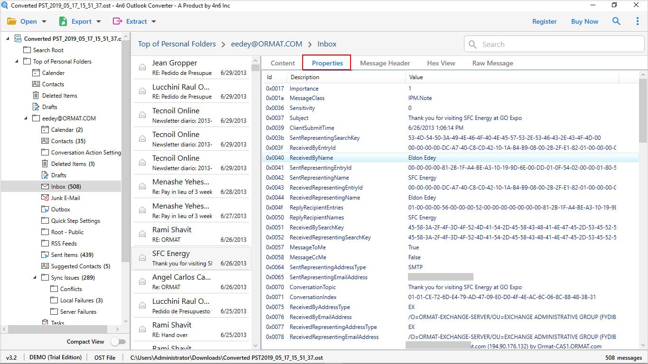Click envelope icon beside Angel Carlos message

pyautogui.click(x=142, y=282)
